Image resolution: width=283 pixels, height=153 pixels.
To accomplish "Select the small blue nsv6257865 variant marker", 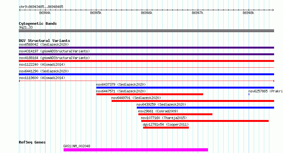I will coord(249,94).
